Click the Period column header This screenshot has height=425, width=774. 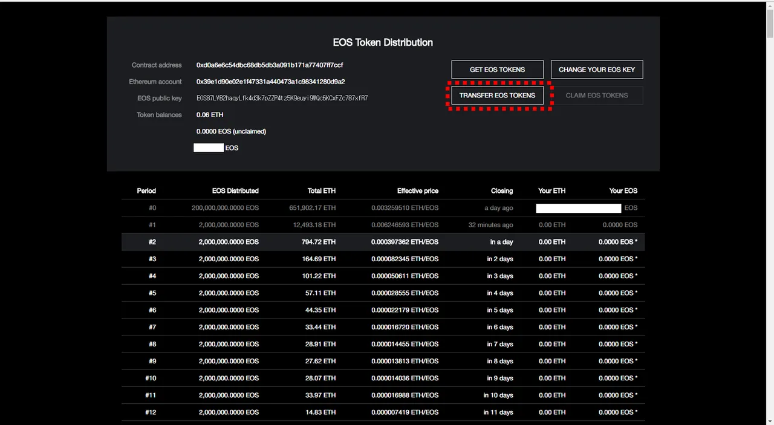[146, 190]
